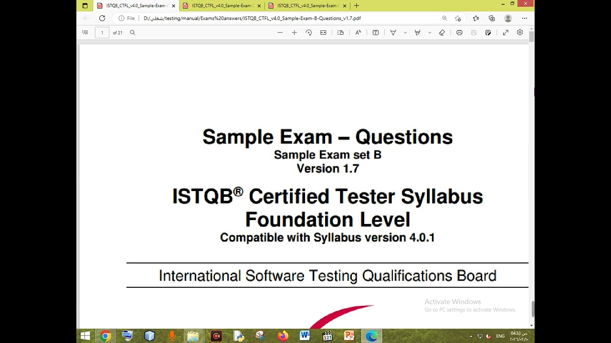Click the Save as icon
The image size is (611, 343).
[488, 32]
